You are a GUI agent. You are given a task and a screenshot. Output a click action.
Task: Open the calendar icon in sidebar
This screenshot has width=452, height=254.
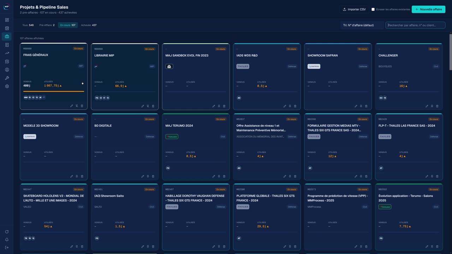coord(7,28)
